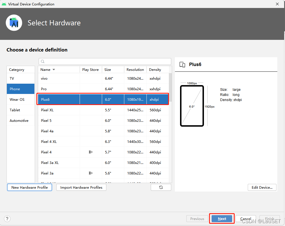This screenshot has width=285, height=226.
Task: Click the 1440x25... resolution cell of Pixel XL
Action: (135, 110)
